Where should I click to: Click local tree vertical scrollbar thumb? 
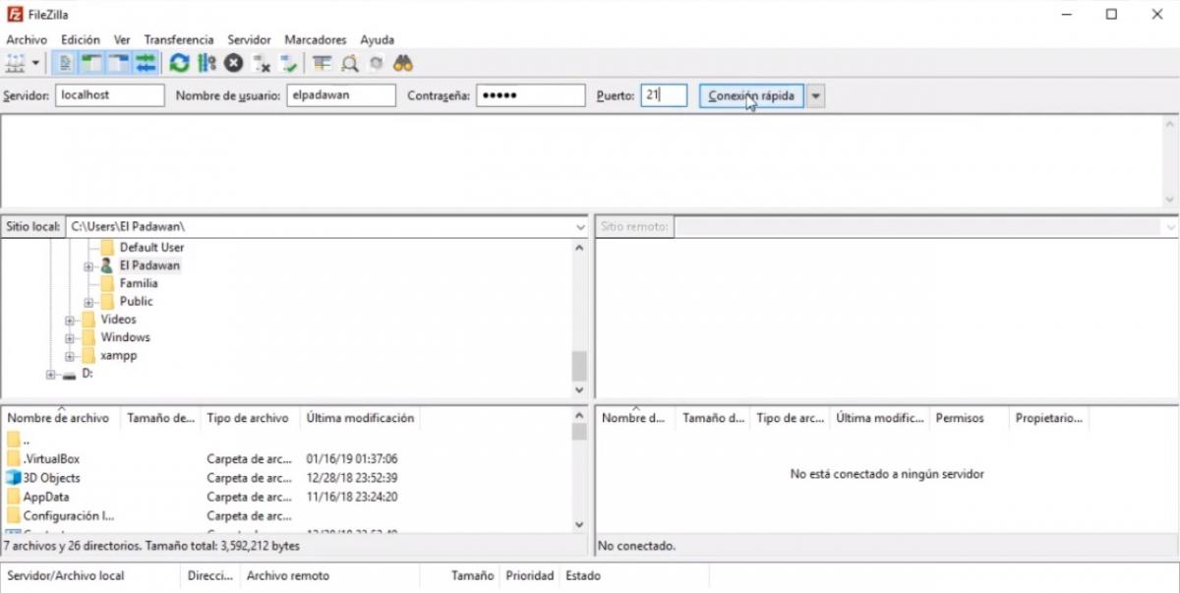579,366
